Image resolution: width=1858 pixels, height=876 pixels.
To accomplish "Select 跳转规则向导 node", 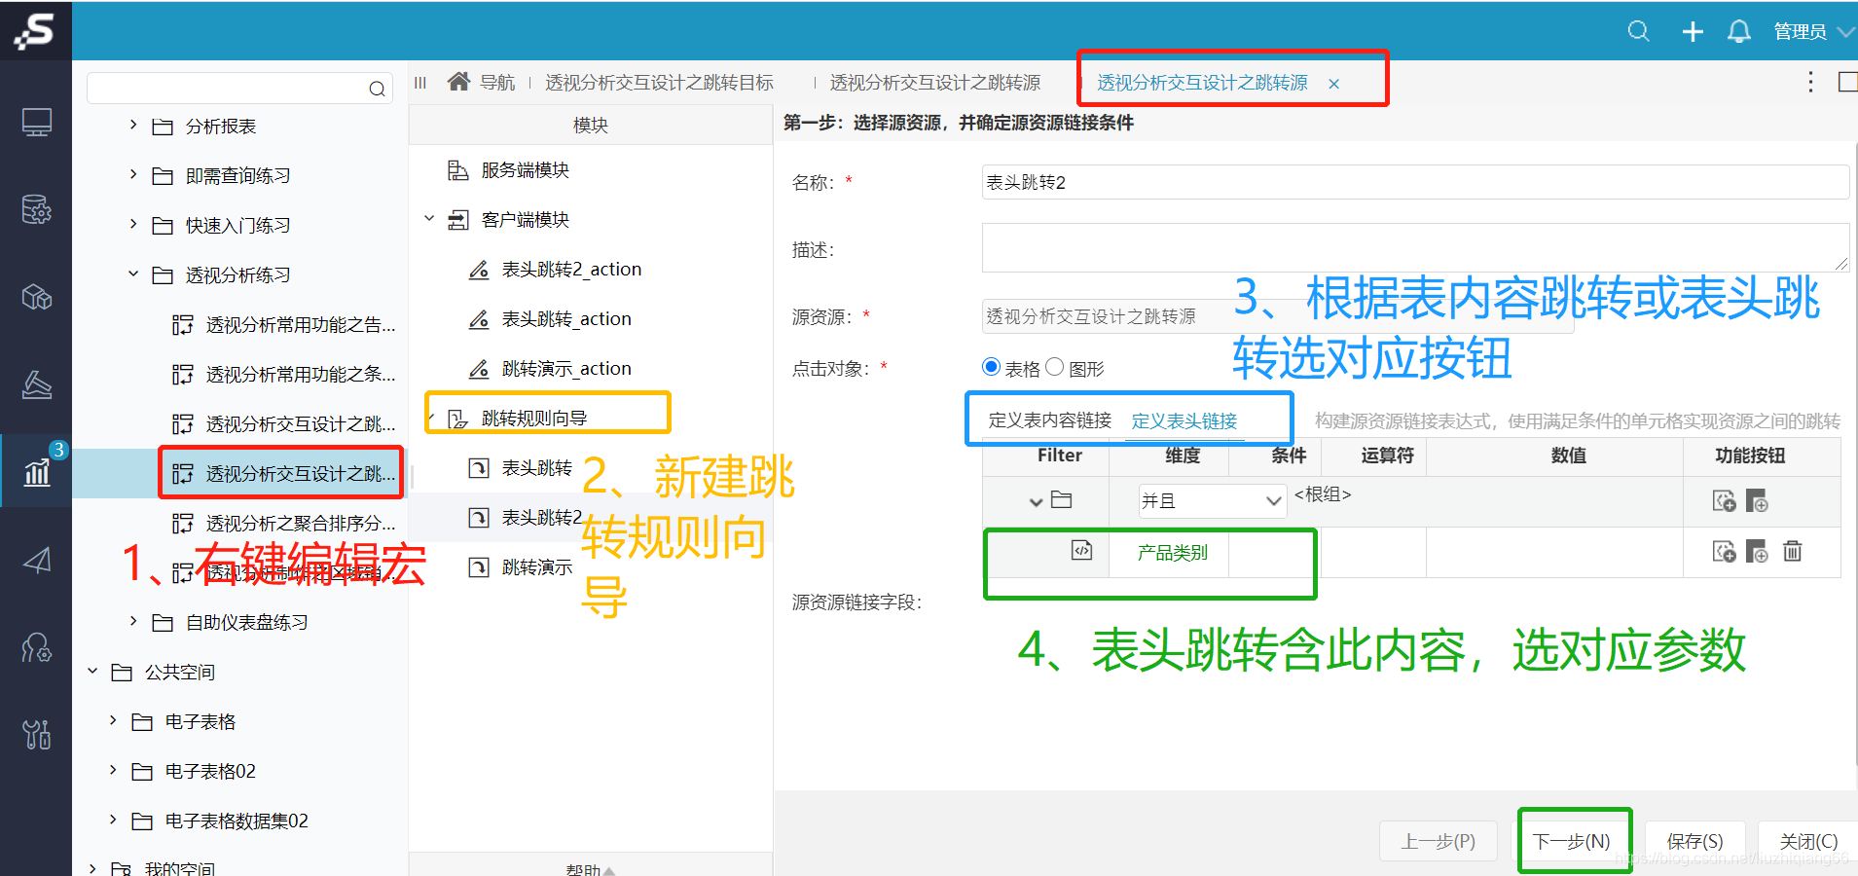I will 533,419.
